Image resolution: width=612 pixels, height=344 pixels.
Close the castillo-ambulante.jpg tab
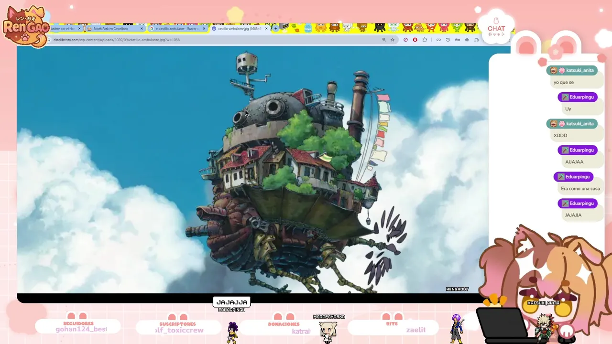[x=266, y=29]
